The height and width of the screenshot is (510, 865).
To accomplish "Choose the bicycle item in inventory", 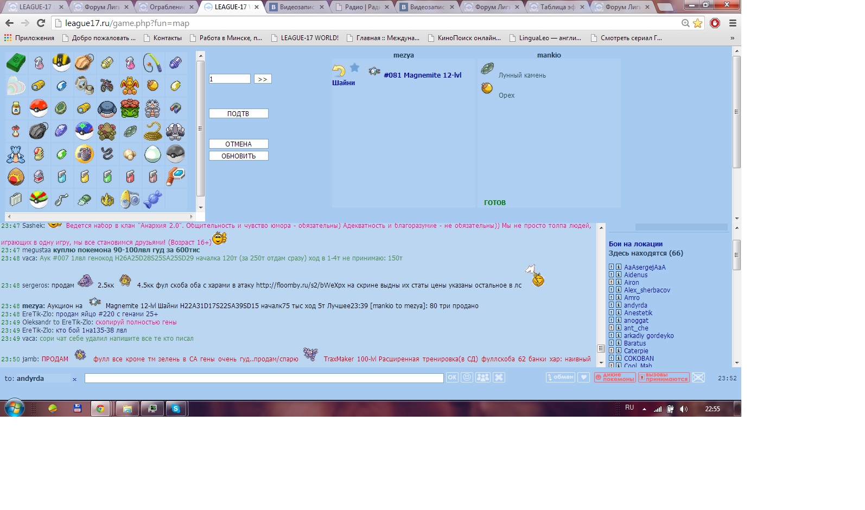I will pos(107,86).
